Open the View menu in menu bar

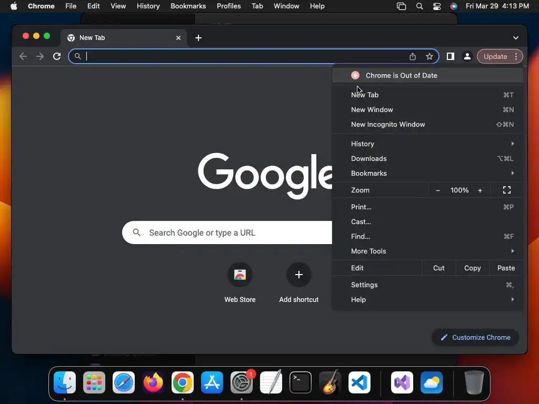(118, 6)
